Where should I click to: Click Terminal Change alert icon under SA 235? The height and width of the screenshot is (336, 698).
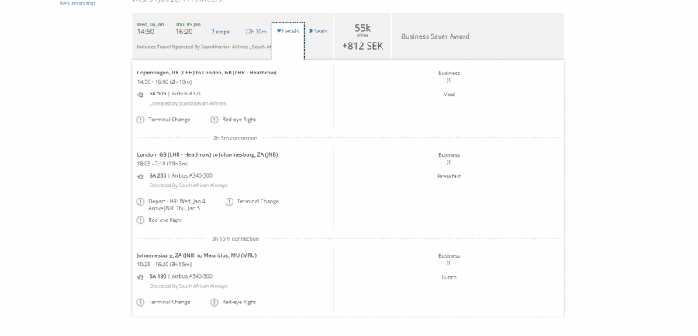tap(230, 202)
